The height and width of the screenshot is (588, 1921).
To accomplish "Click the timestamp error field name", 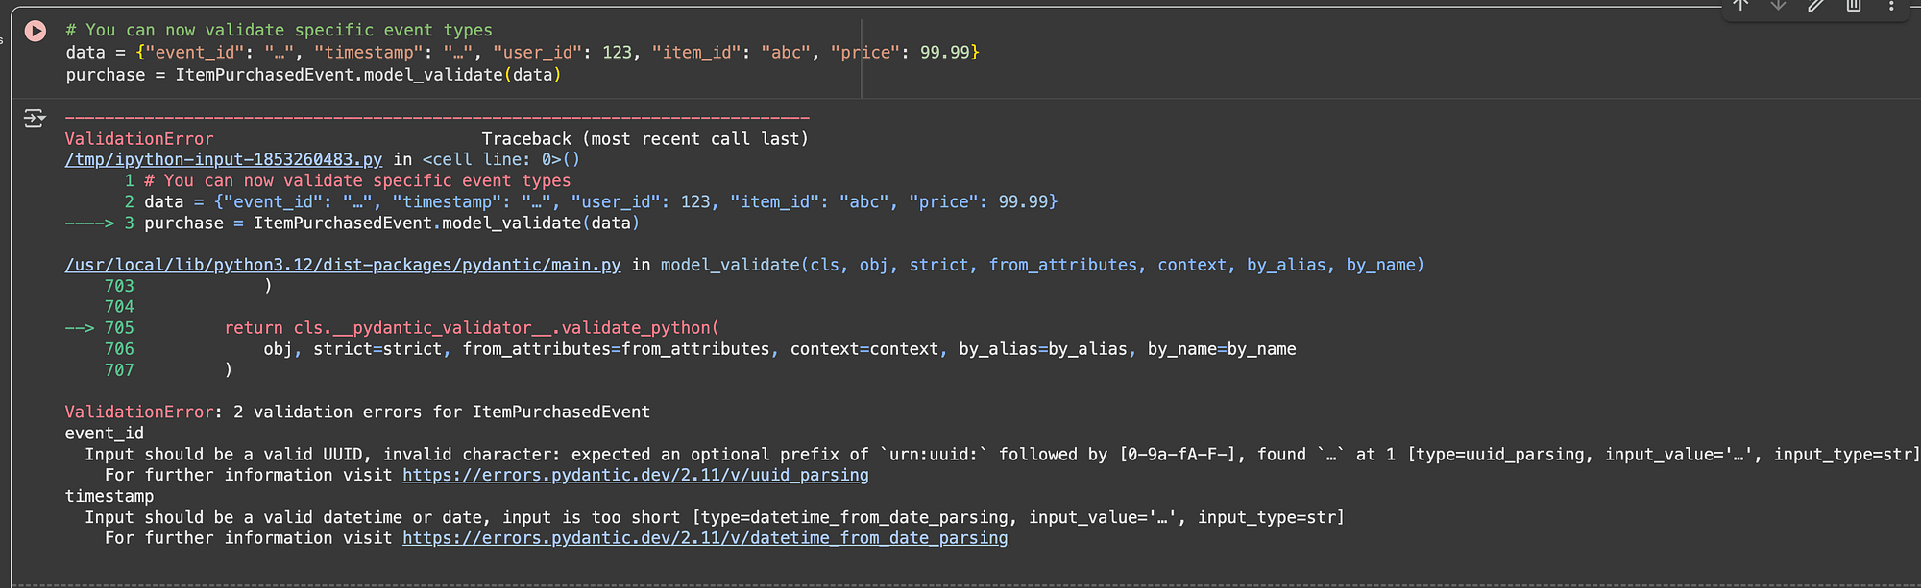I will (109, 497).
